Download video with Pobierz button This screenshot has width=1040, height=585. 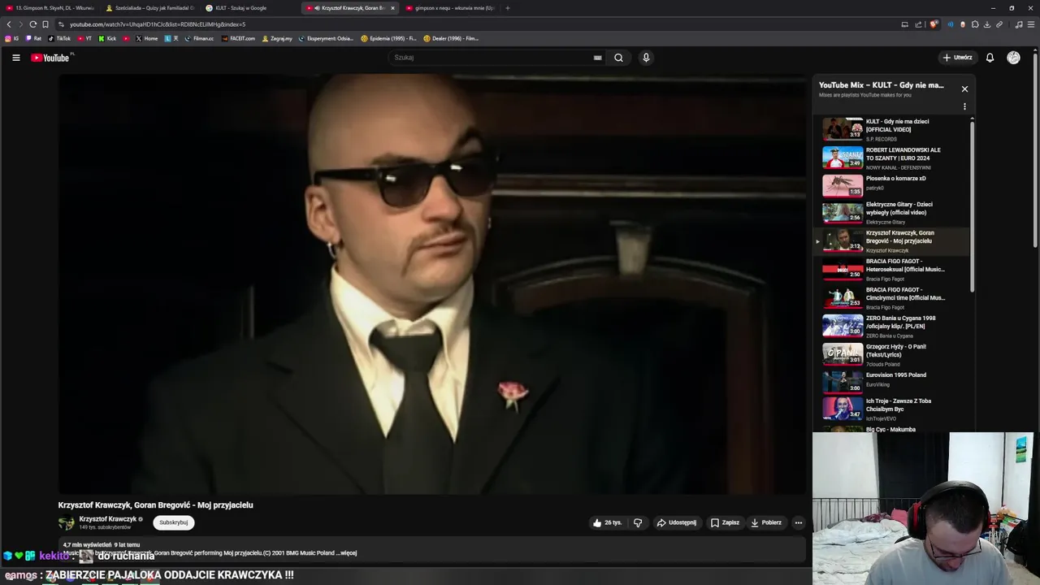point(766,522)
